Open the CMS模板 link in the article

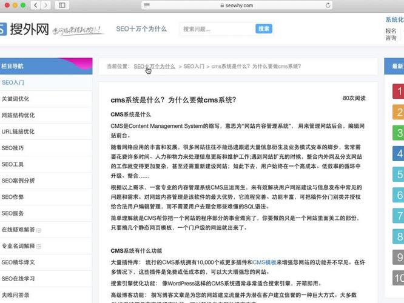click(264, 262)
